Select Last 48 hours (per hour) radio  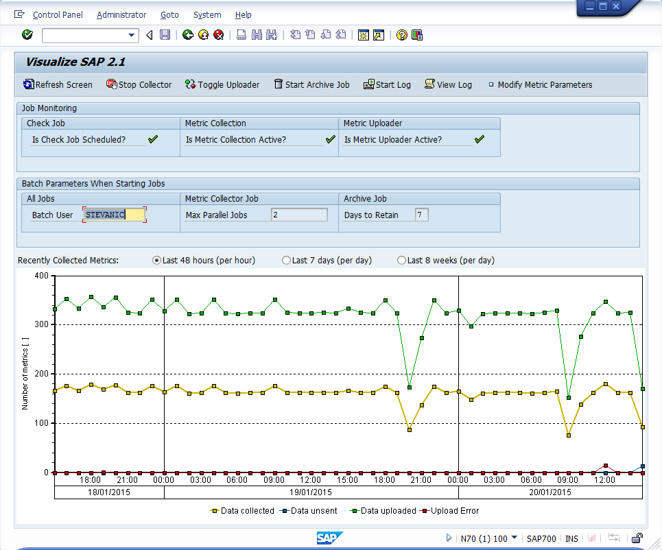[156, 261]
